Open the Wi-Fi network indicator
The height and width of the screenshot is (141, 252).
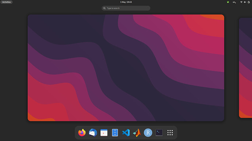(x=241, y=2)
